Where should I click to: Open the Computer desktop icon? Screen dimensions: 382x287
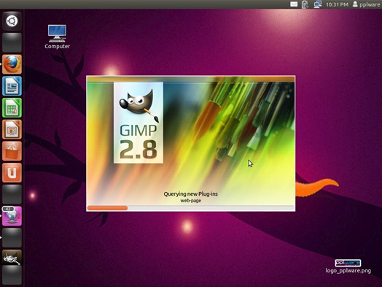pos(57,37)
